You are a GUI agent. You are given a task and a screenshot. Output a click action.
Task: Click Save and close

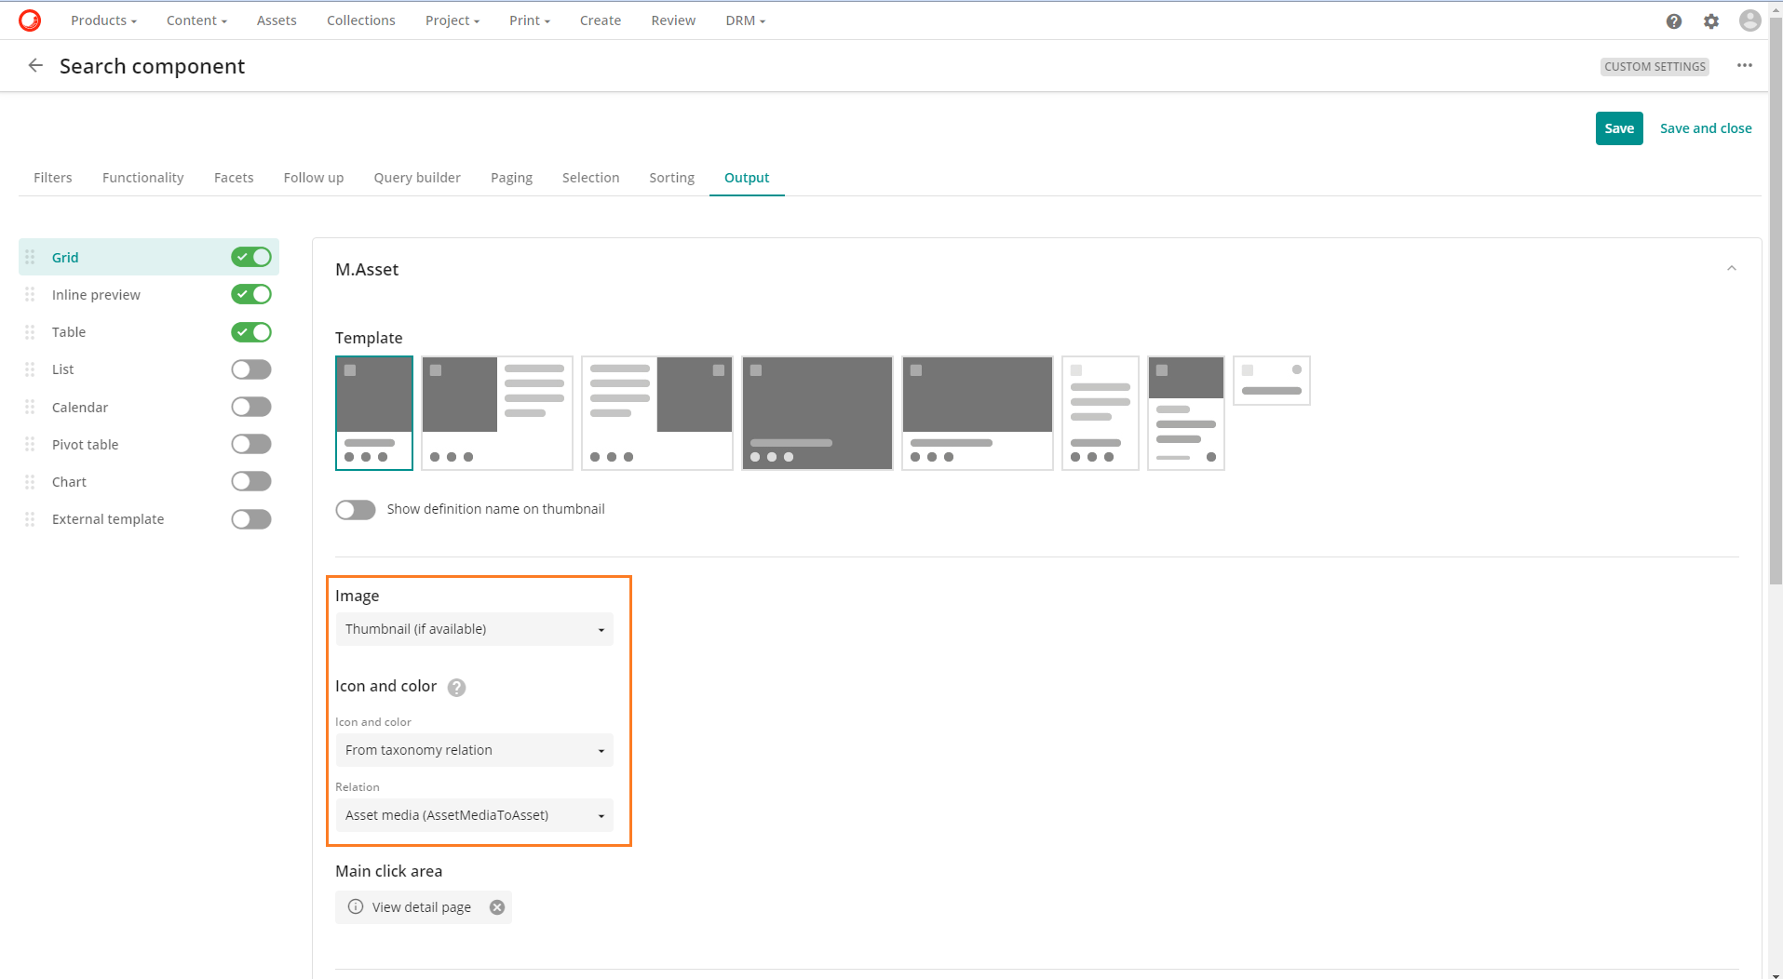tap(1705, 127)
